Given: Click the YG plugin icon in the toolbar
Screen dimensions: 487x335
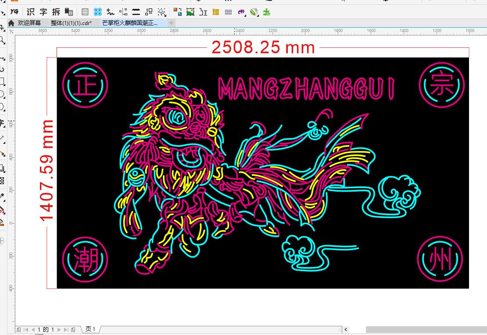Looking at the screenshot, I should tap(14, 12).
